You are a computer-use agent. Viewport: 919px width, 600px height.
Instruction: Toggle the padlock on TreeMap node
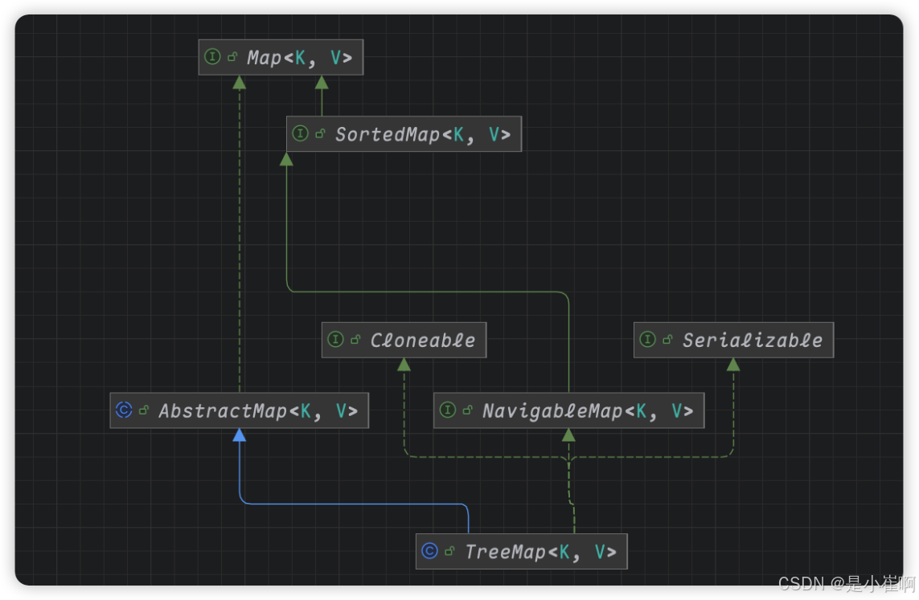pyautogui.click(x=449, y=552)
